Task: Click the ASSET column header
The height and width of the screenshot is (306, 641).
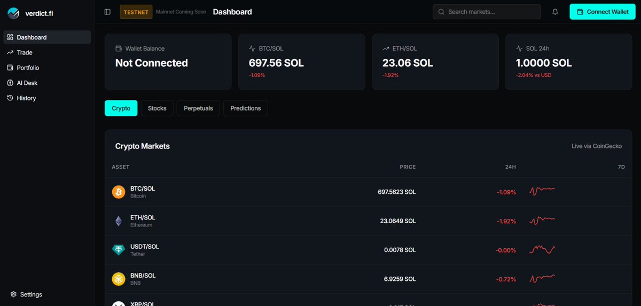Action: point(121,167)
